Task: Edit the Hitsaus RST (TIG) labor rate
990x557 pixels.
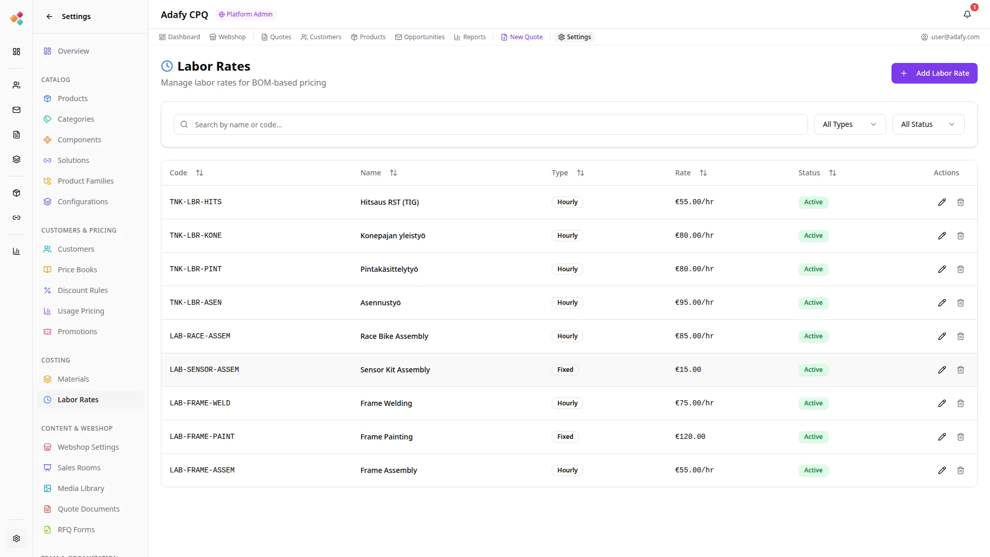Action: 942,202
